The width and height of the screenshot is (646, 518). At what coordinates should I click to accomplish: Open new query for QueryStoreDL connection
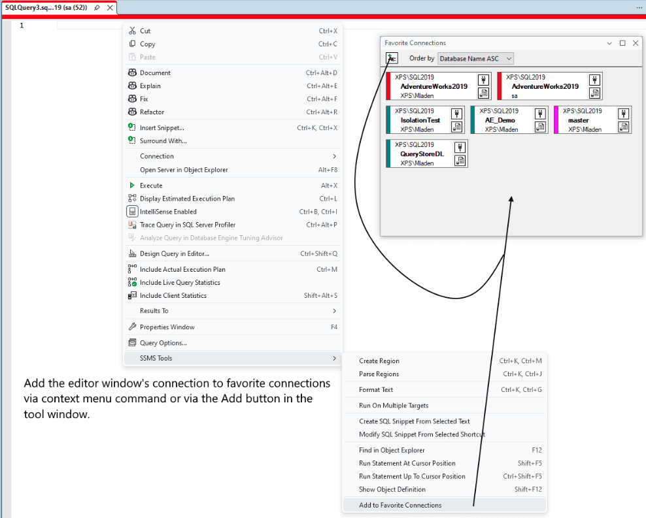pos(460,160)
